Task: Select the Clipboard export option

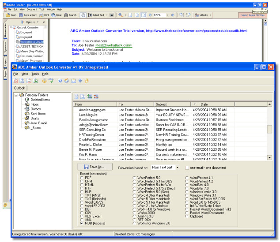Action: (x=187, y=216)
